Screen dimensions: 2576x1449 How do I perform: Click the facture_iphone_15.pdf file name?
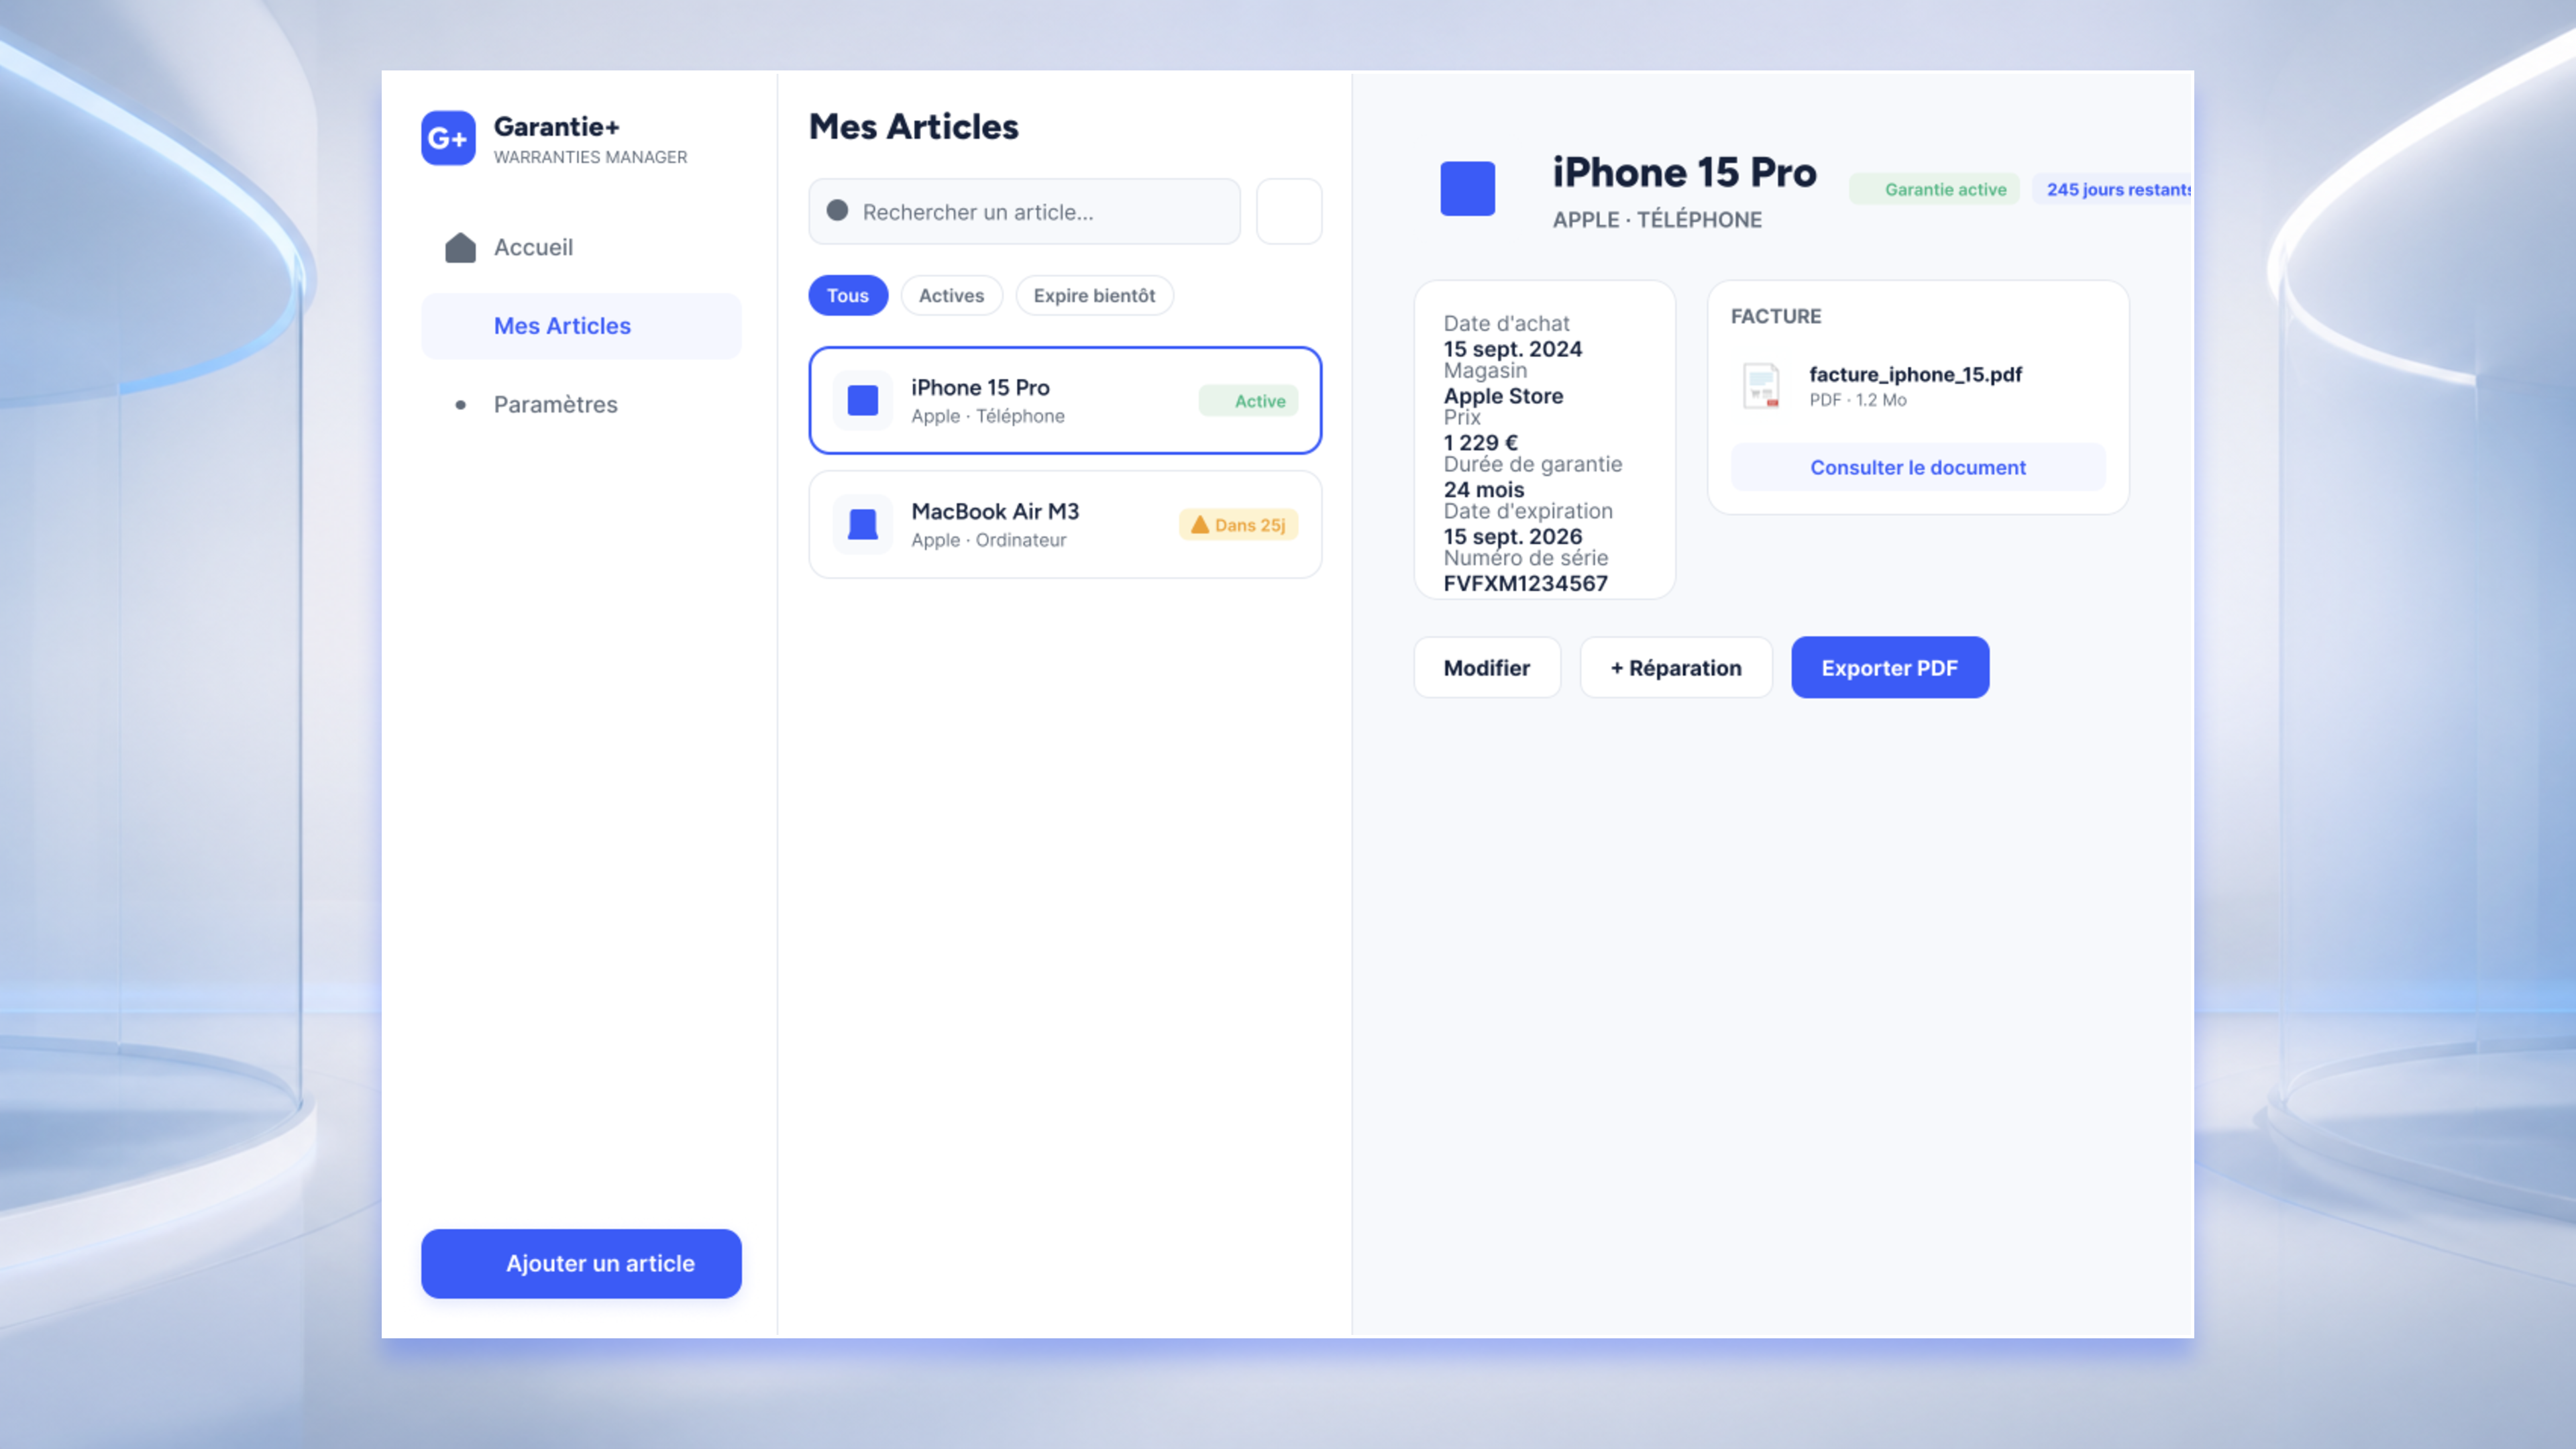[x=1915, y=374]
